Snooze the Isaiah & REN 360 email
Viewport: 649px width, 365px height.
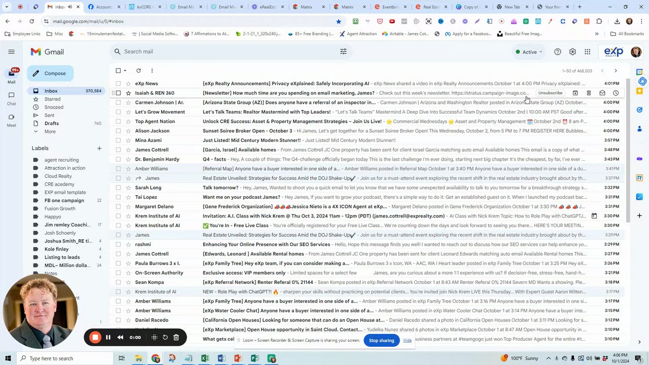pyautogui.click(x=616, y=93)
